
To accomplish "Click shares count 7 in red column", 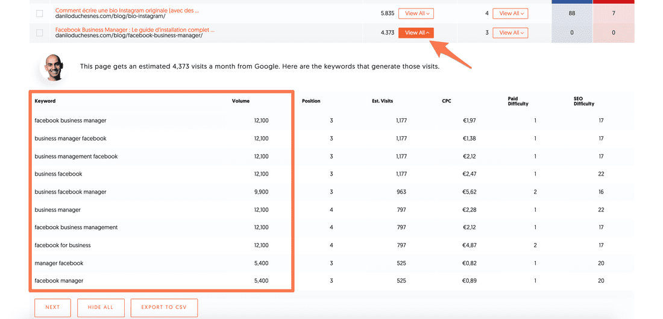I will click(613, 13).
